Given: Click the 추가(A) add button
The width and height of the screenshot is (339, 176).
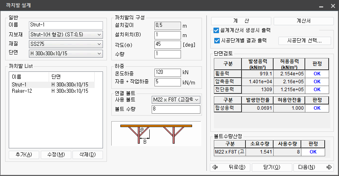Looking at the screenshot, I should [x=24, y=154].
